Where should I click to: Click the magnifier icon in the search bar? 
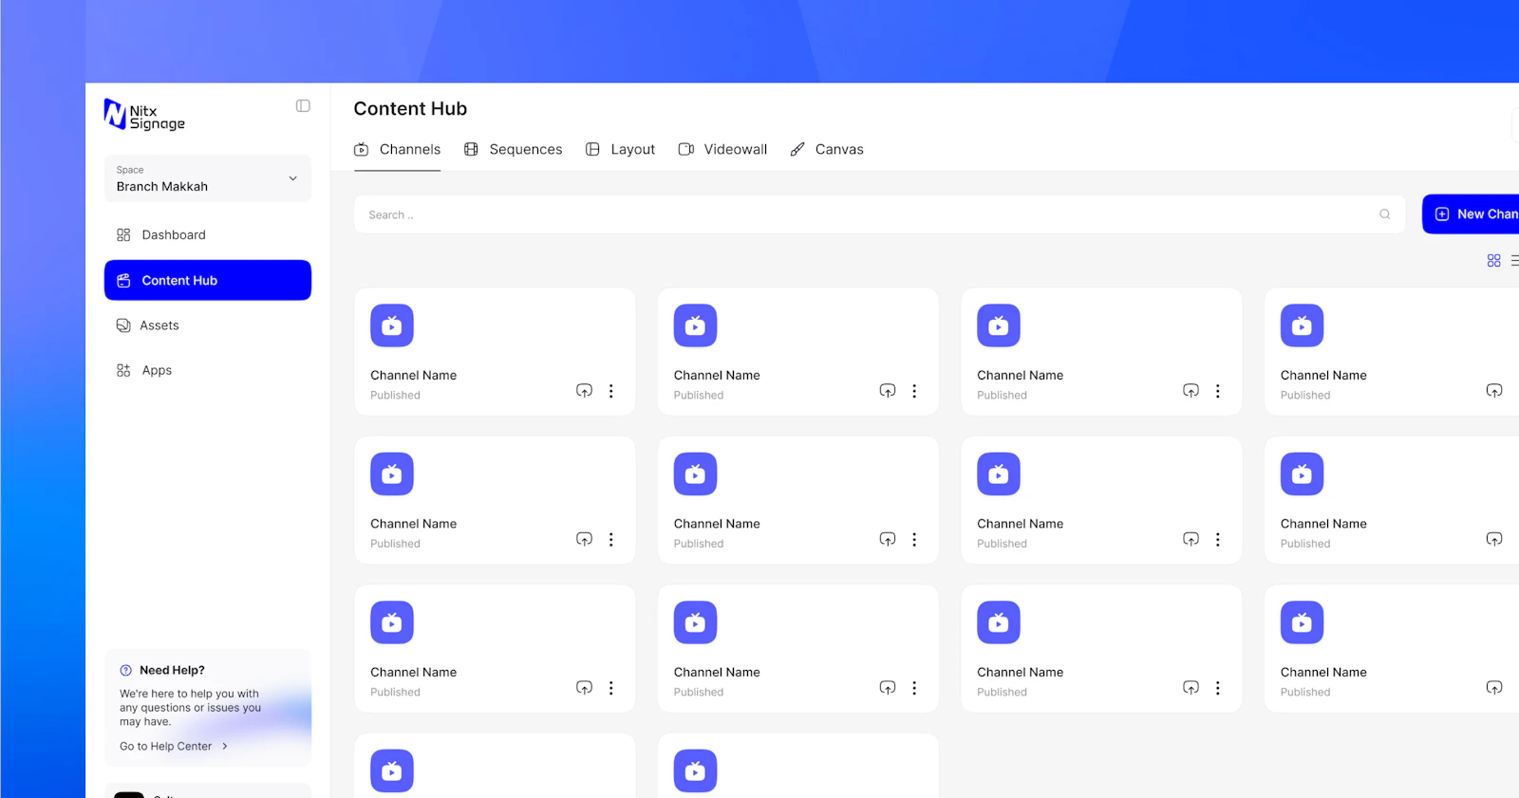[x=1385, y=214]
